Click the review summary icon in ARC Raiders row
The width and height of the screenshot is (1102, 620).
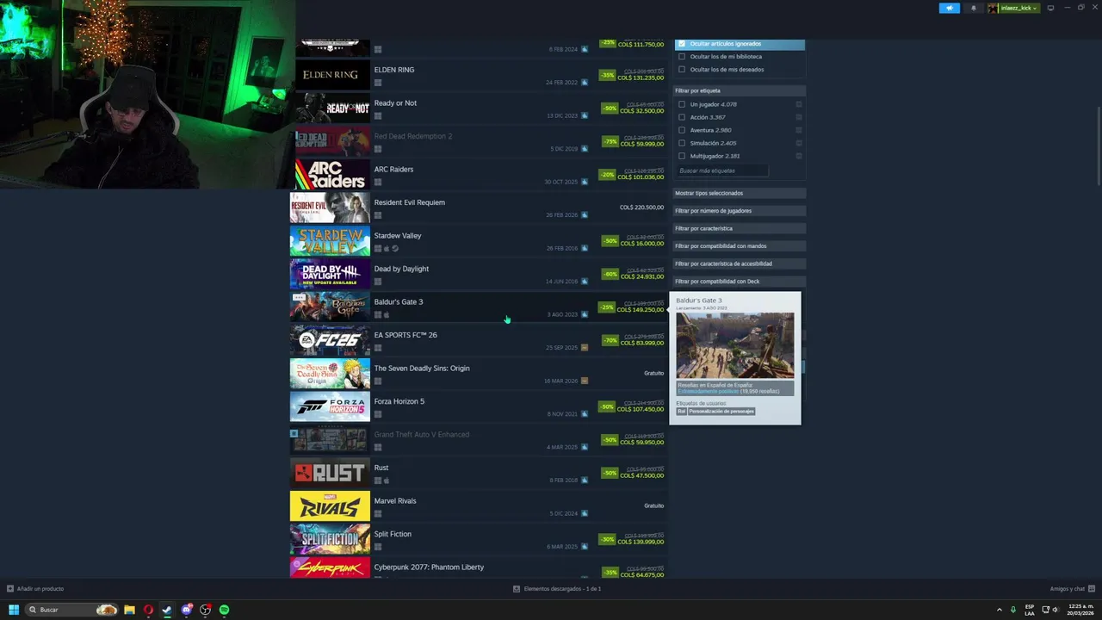pos(585,182)
